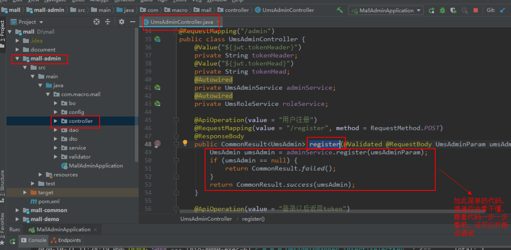
Task: Hide the Project panel with minus icon
Action: pyautogui.click(x=132, y=22)
